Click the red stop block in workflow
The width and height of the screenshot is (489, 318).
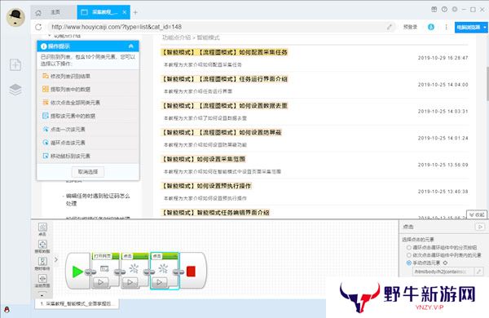(191, 272)
